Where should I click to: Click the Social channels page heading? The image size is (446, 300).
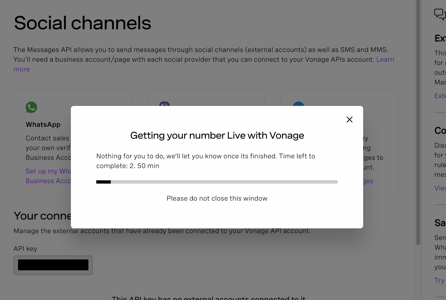point(83,23)
